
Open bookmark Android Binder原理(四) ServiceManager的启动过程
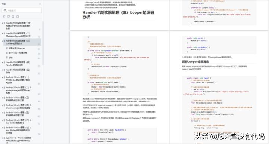click(19, 107)
